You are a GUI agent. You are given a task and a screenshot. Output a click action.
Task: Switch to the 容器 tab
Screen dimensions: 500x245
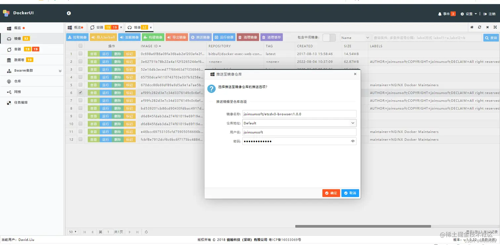(x=106, y=27)
